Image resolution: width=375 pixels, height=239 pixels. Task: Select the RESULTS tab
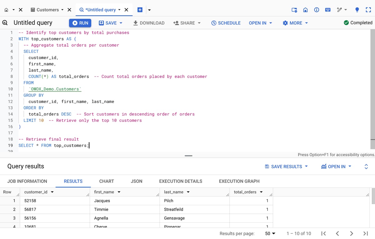pos(73,181)
